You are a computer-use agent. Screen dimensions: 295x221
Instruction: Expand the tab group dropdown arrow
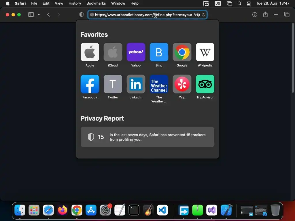pos(39,15)
